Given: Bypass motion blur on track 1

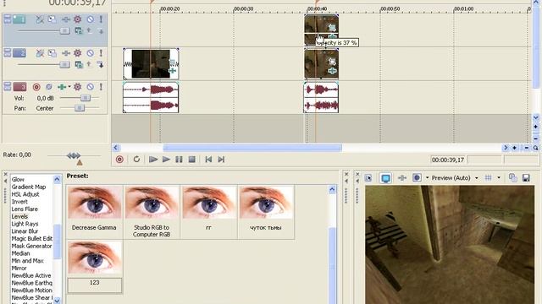Looking at the screenshot, I should [x=40, y=19].
